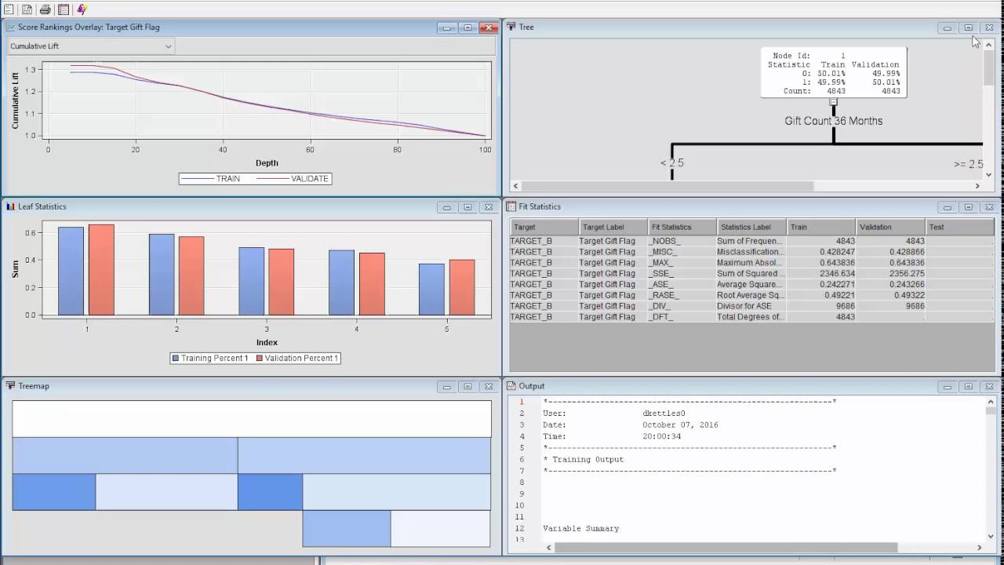The height and width of the screenshot is (565, 1004).
Task: Click the 'dkettles0' user value in Output
Action: pyautogui.click(x=664, y=414)
